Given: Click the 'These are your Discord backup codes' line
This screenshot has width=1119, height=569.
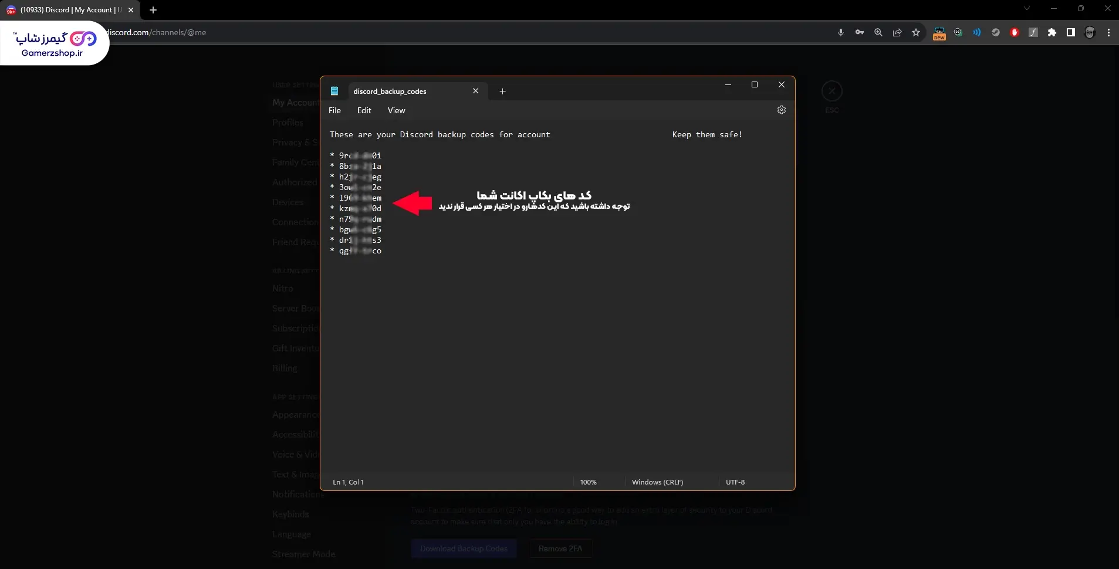Looking at the screenshot, I should 440,134.
